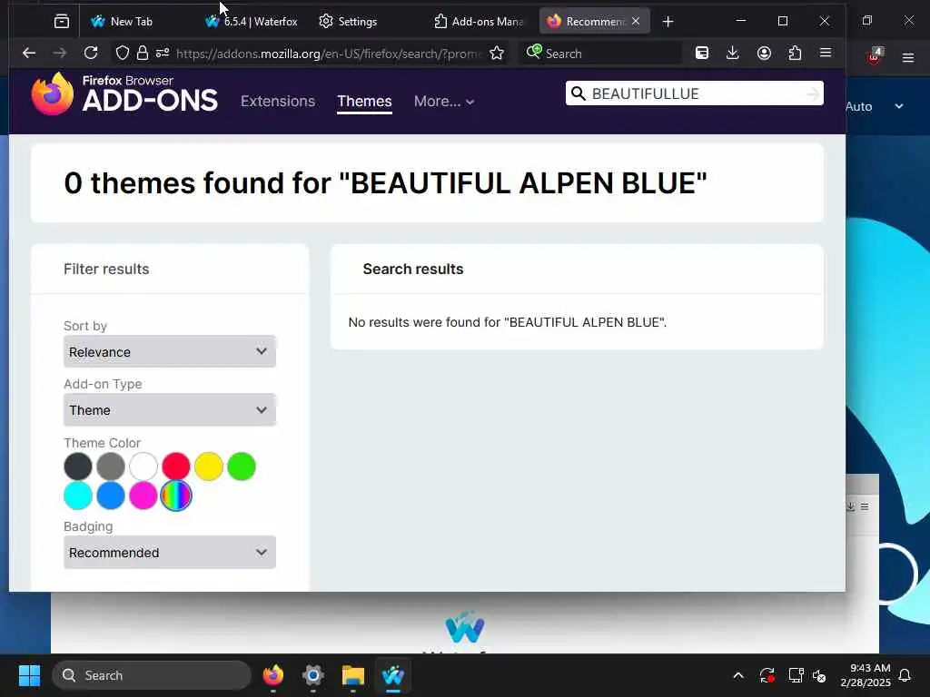Click the add-ons search input field

point(694,93)
